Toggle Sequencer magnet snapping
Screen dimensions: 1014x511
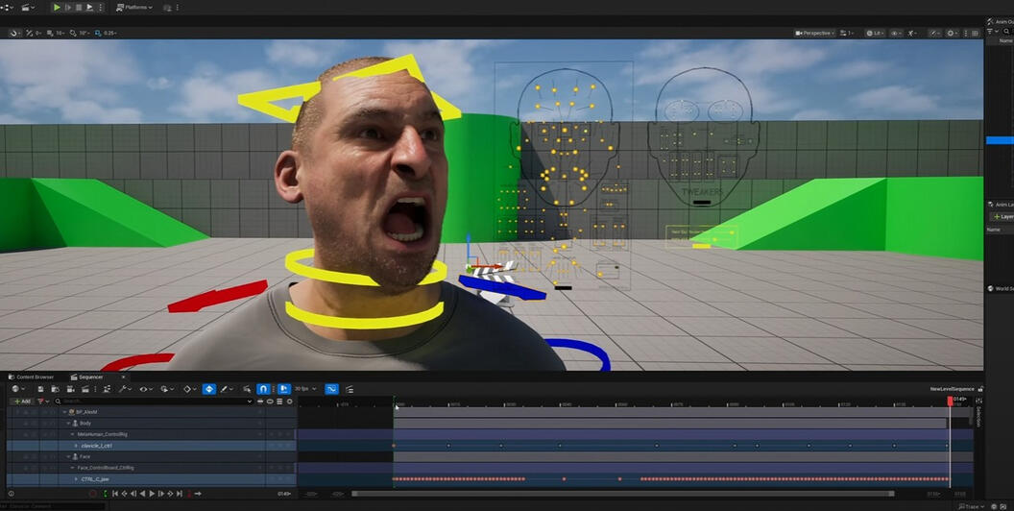(x=262, y=389)
